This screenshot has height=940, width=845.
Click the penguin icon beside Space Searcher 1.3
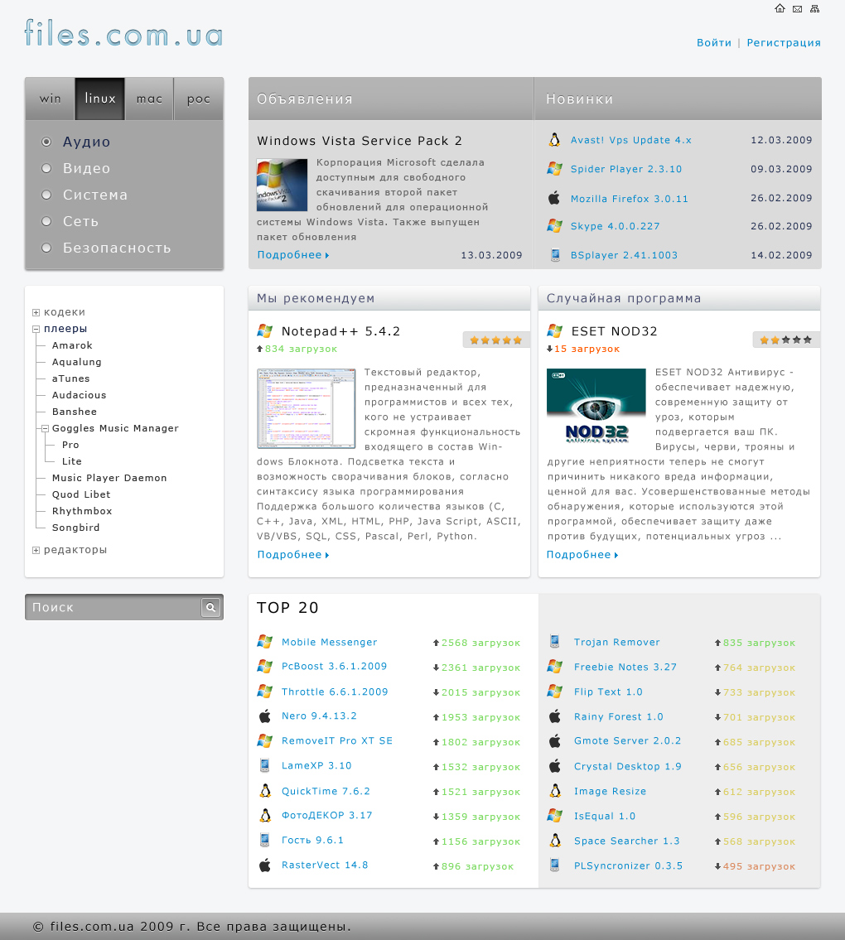point(555,841)
